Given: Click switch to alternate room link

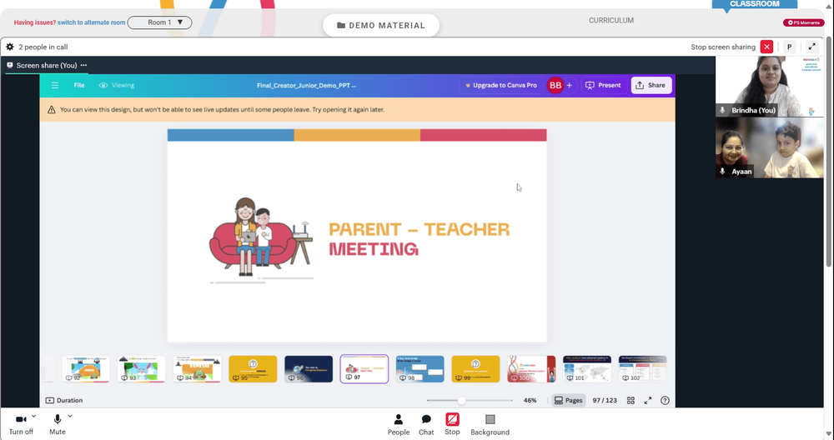Looking at the screenshot, I should pos(92,22).
